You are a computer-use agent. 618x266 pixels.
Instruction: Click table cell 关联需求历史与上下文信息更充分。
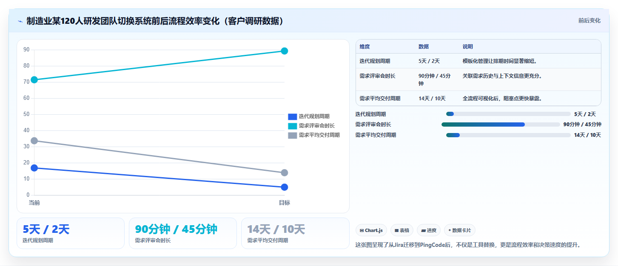click(x=530, y=79)
